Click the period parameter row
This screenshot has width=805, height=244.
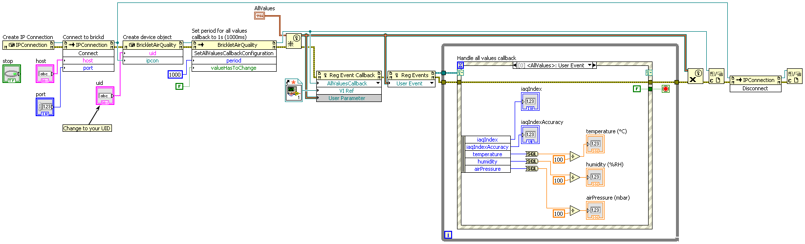click(234, 61)
